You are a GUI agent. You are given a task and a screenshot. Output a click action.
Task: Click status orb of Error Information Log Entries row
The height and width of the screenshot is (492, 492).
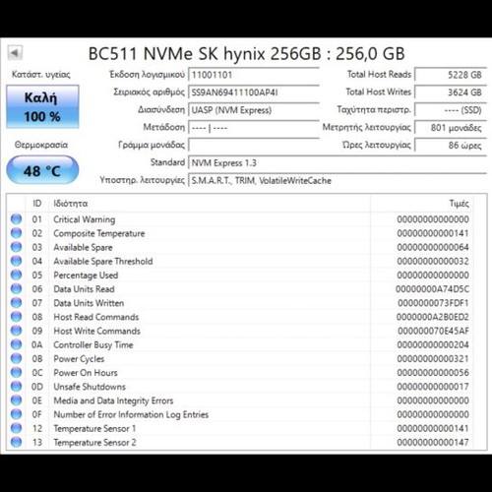point(16,414)
